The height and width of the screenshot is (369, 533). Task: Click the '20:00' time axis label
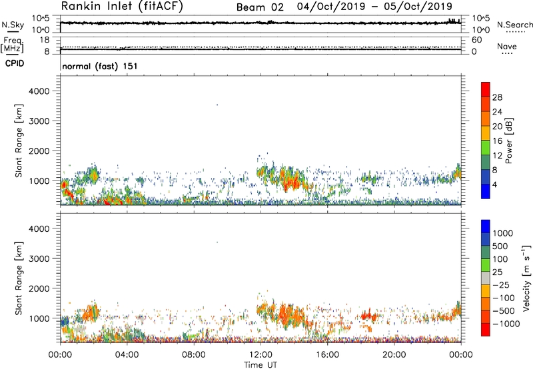[394, 355]
